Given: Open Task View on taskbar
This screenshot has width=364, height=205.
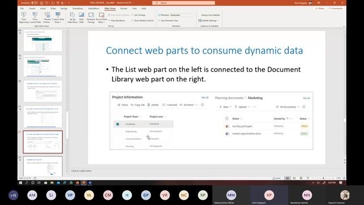Looking at the screenshot, I should [x=39, y=183].
